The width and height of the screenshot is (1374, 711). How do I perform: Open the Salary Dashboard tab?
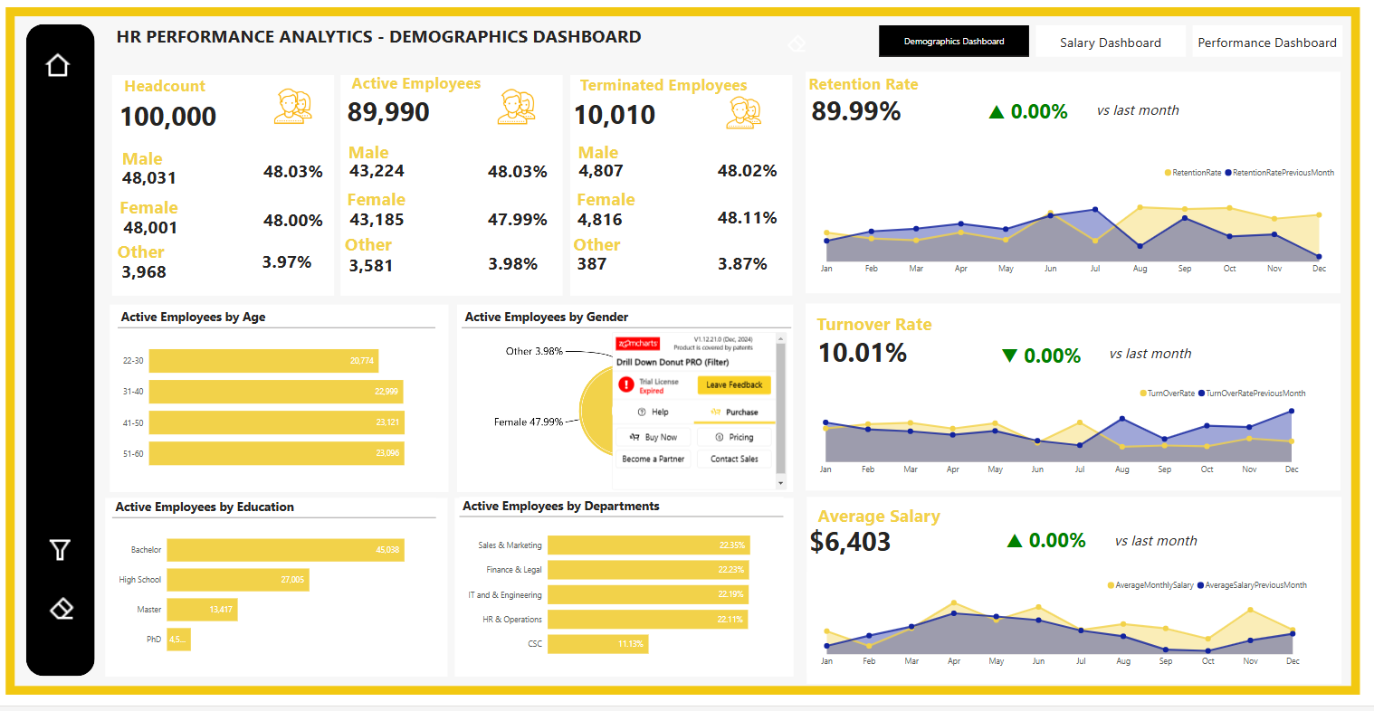(x=1111, y=43)
